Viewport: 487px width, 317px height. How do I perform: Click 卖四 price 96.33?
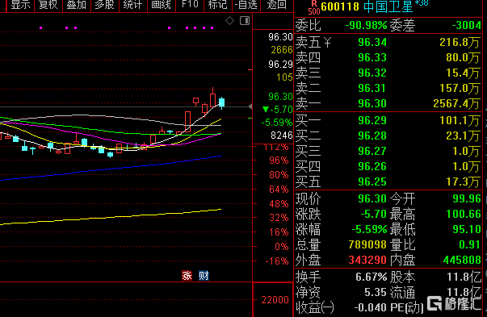pos(372,57)
